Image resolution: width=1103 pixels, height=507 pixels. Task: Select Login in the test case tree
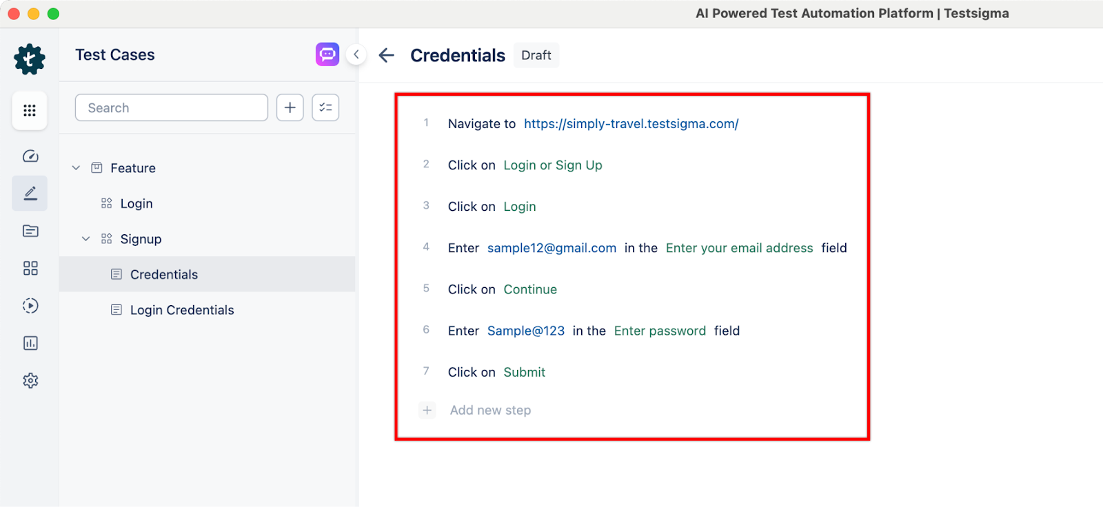(x=136, y=204)
